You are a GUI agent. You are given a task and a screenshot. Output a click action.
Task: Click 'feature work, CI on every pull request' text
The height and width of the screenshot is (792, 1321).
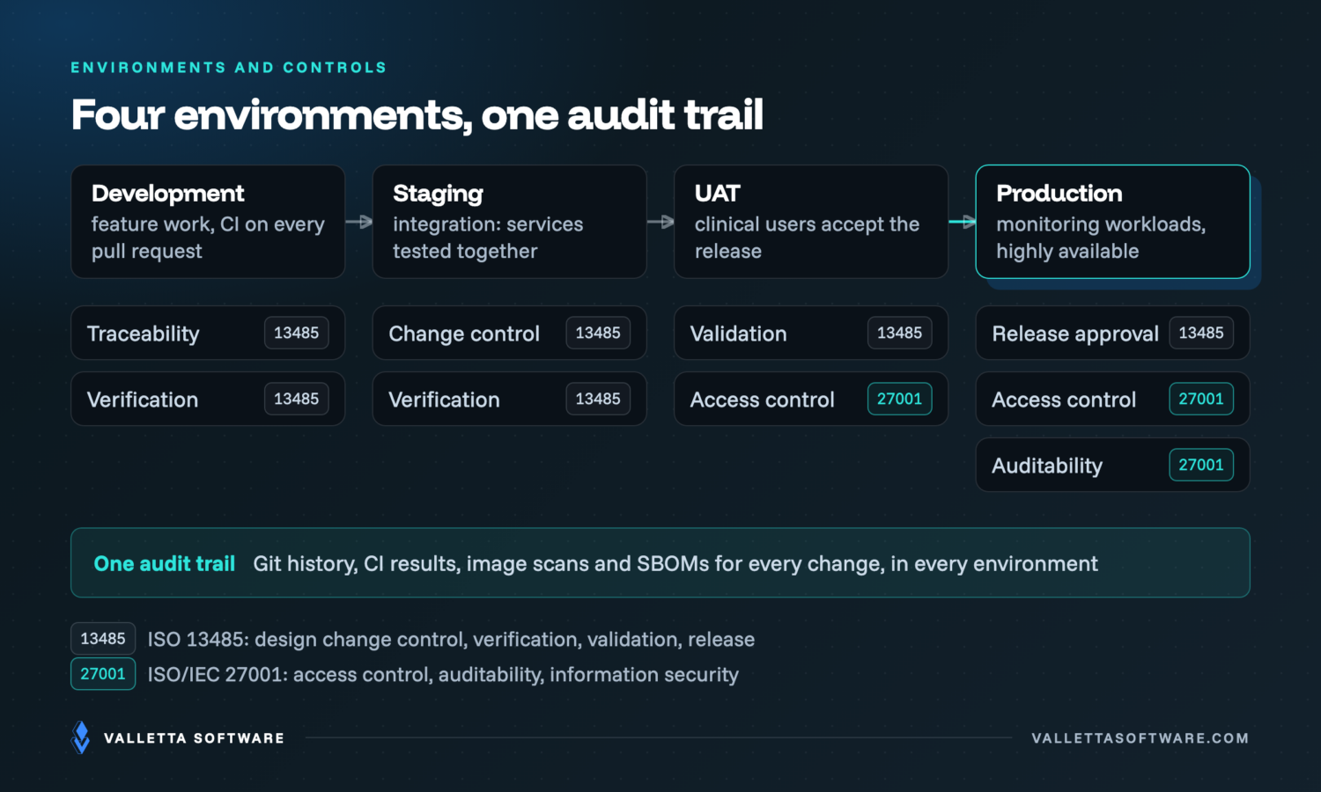pyautogui.click(x=208, y=238)
